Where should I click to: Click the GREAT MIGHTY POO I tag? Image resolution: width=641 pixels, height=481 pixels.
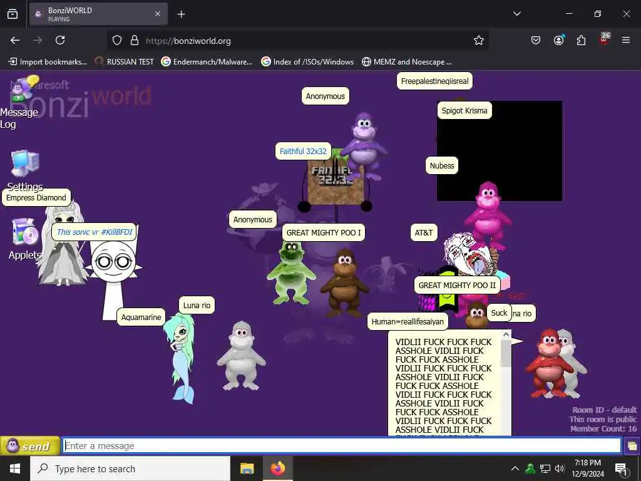[x=324, y=233]
